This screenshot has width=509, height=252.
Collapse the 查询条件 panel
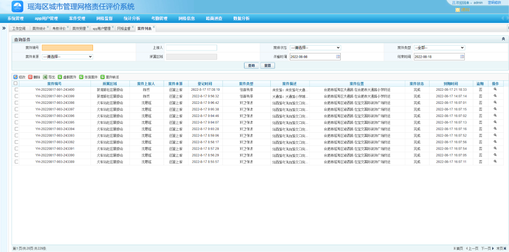tap(503, 39)
